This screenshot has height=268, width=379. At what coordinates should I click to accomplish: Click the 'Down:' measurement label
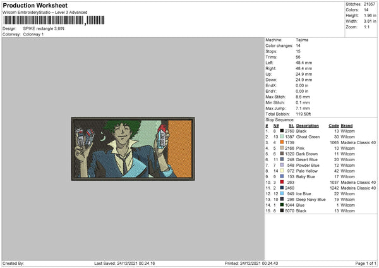(x=271, y=80)
